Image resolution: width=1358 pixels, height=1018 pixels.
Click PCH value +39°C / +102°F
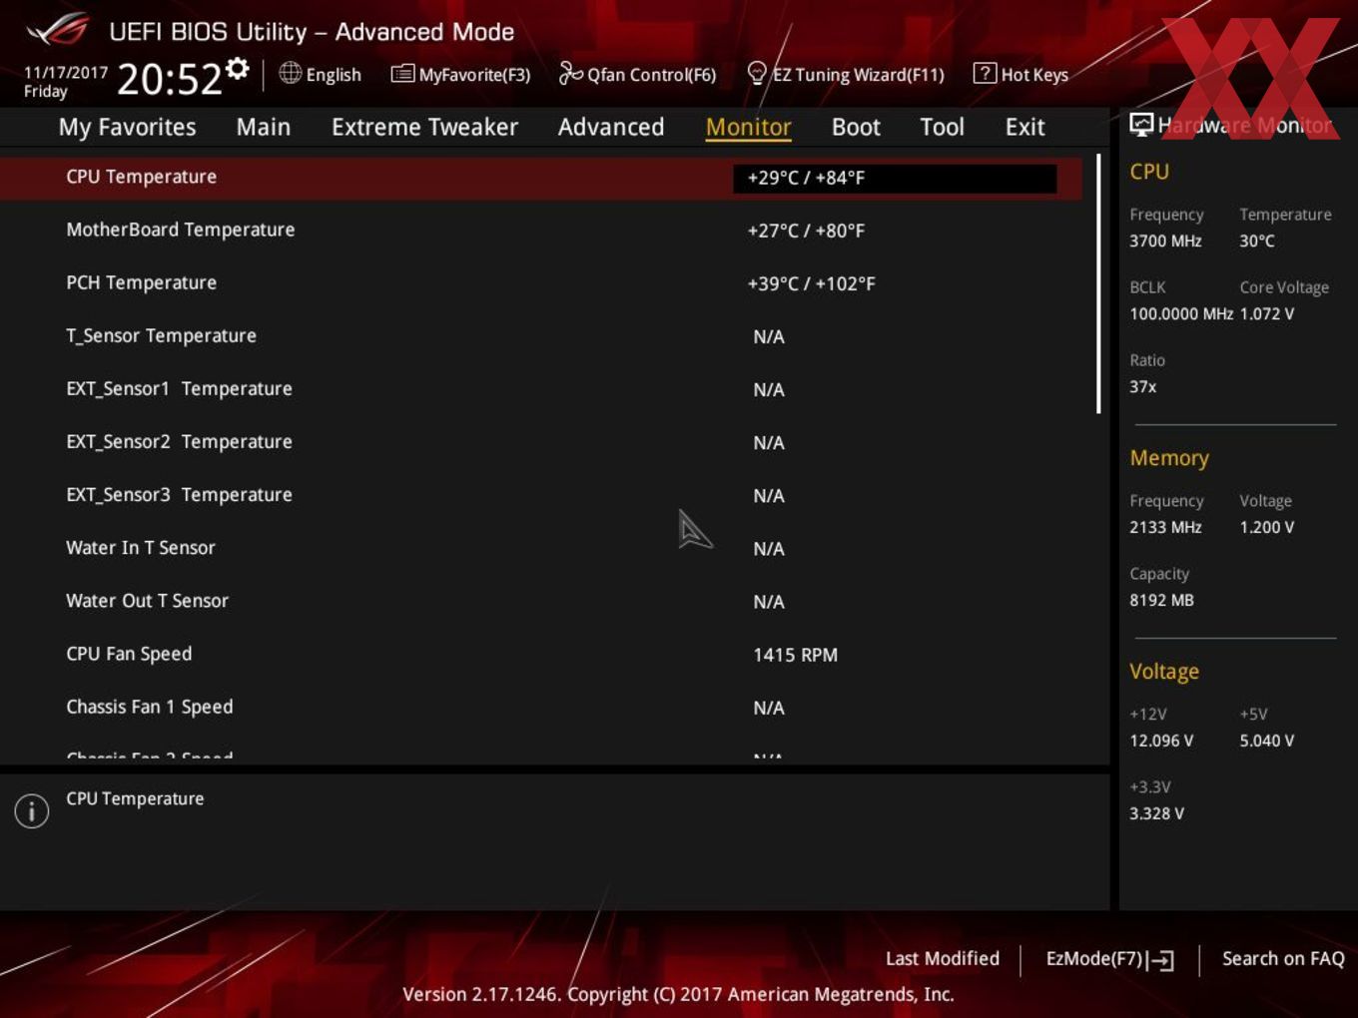[x=811, y=283]
